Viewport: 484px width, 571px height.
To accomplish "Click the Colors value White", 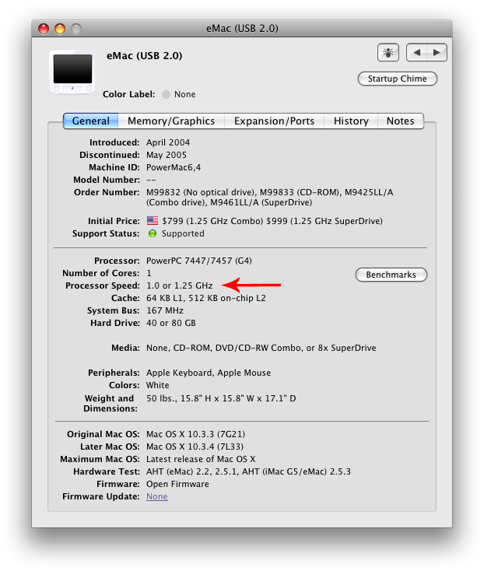I will tap(158, 385).
